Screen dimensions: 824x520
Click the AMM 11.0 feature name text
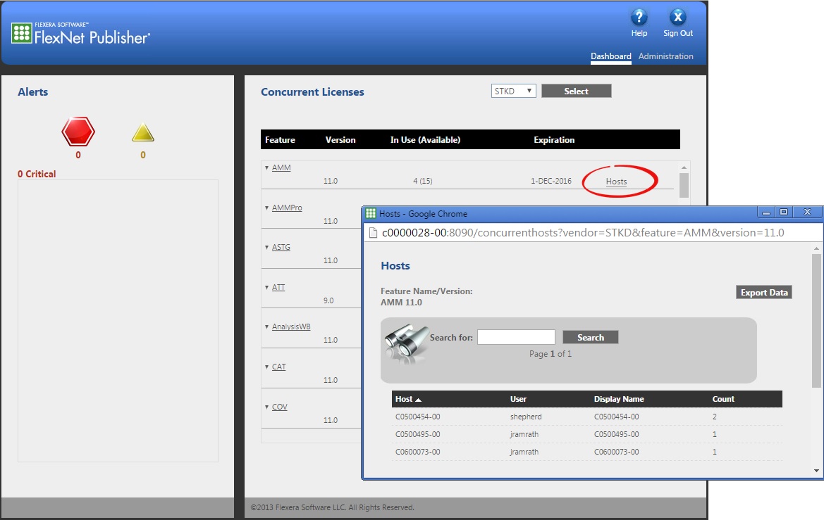pos(402,303)
